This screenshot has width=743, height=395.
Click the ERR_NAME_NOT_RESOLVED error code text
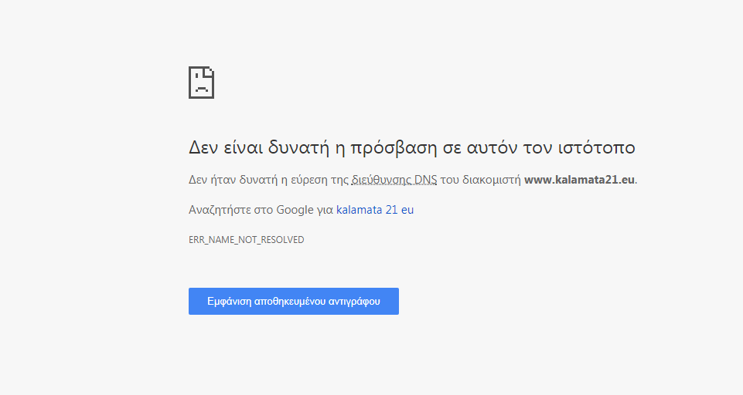(x=247, y=240)
